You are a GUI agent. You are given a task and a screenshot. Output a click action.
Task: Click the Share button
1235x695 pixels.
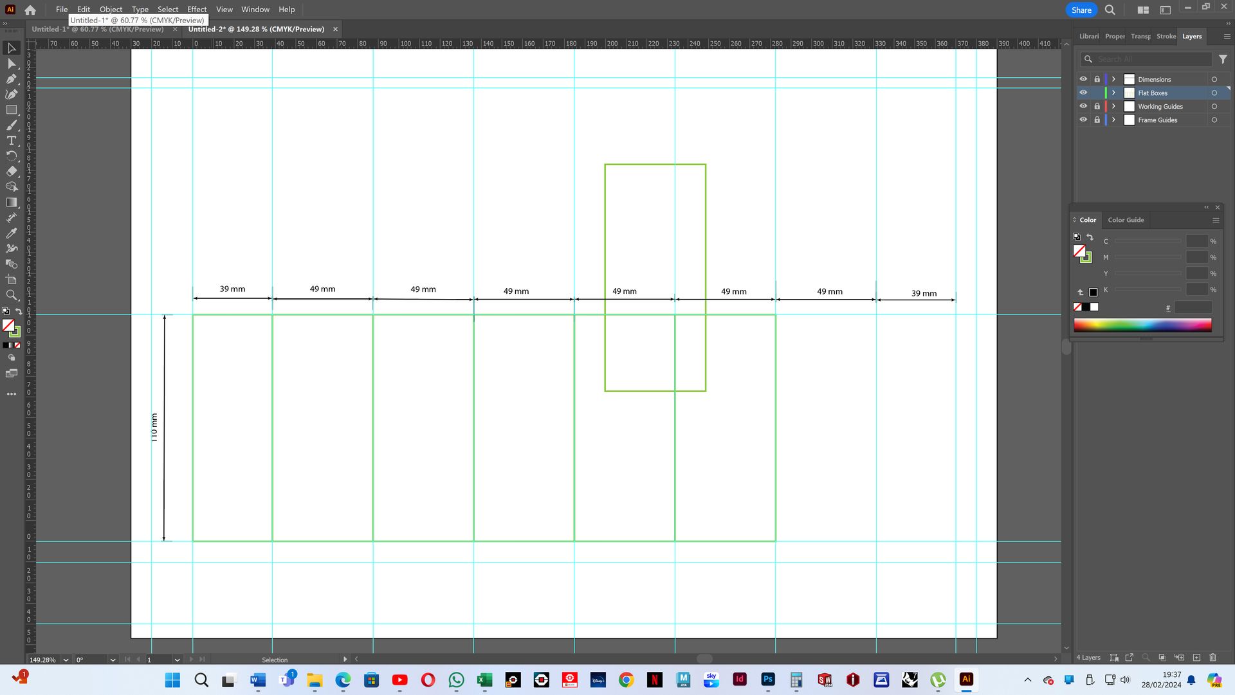point(1081,10)
